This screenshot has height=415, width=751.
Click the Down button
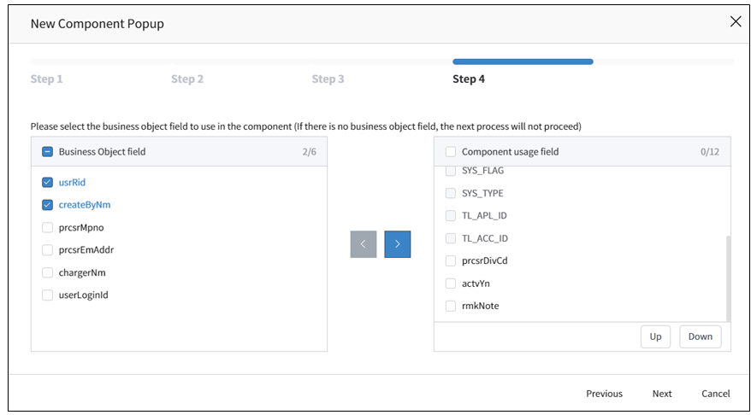click(x=701, y=336)
